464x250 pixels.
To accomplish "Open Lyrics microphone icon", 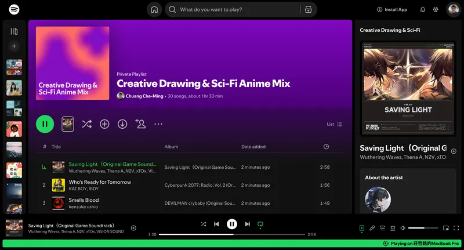I will pos(372,228).
